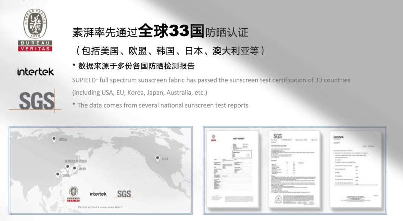
Task: Click the "Patent all band sunscreen fabric" caption
Action: 100,207
